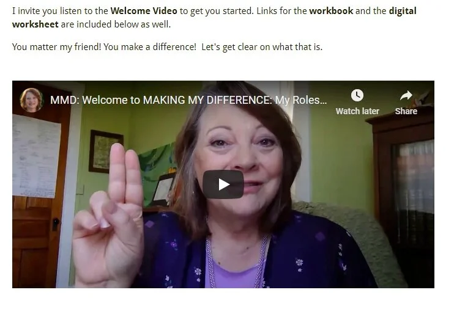The image size is (465, 309).
Task: Click the framed picture on the green wall
Action: pos(105,151)
